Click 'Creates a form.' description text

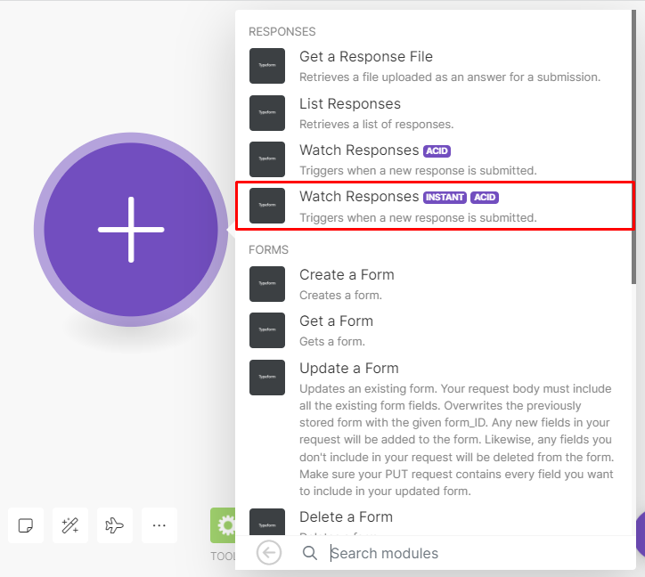coord(340,295)
